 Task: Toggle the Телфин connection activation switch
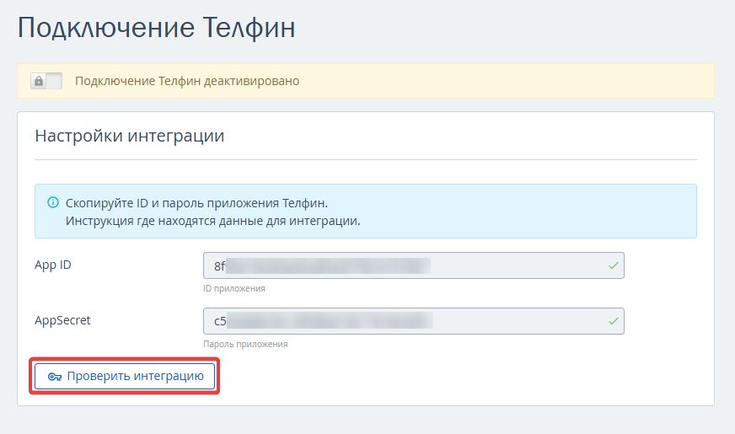point(46,81)
